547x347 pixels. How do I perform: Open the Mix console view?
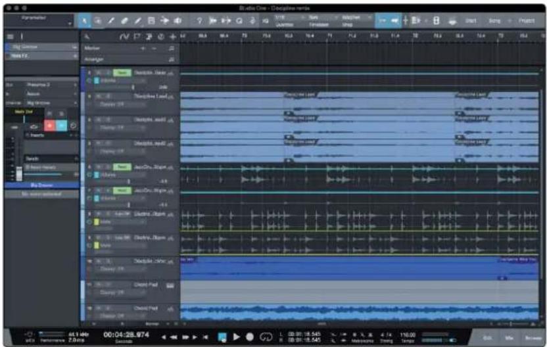[509, 338]
